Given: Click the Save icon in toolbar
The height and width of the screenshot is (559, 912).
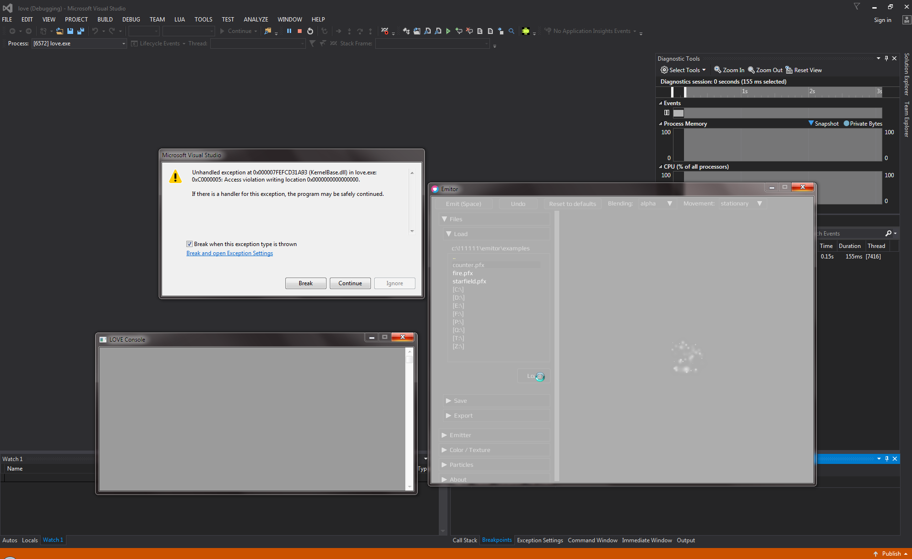Looking at the screenshot, I should (70, 31).
